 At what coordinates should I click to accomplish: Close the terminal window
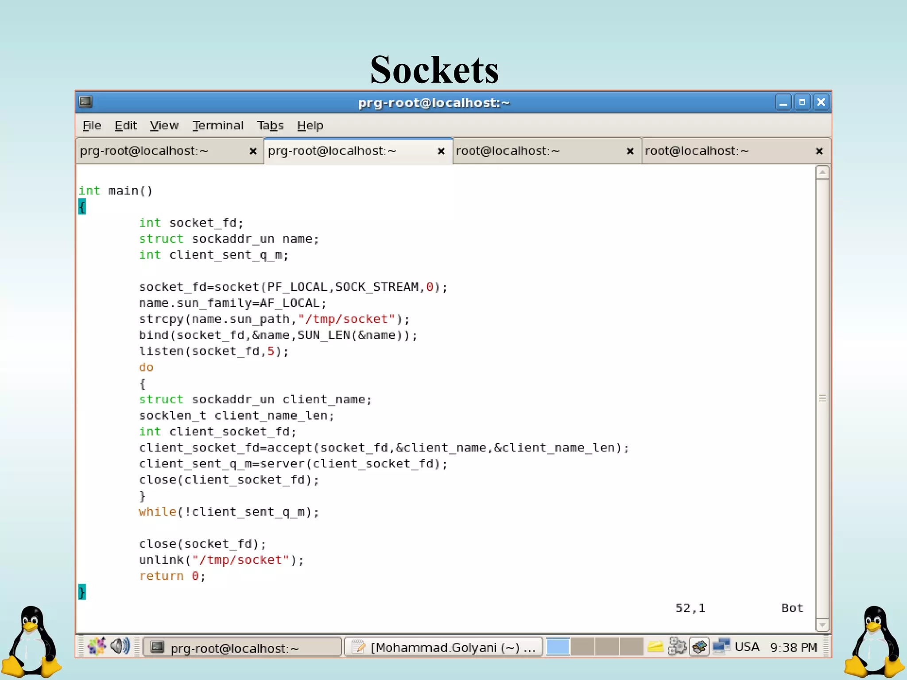pyautogui.click(x=821, y=102)
